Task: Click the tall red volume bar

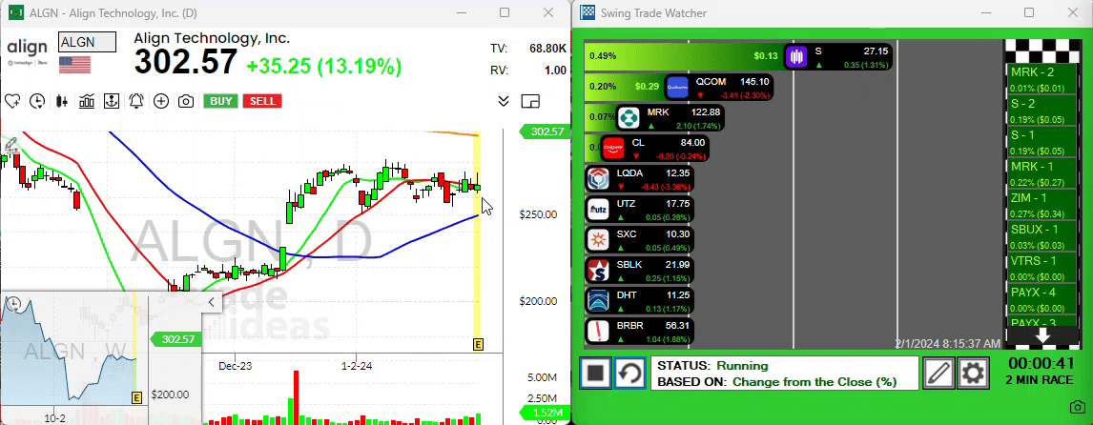Action: pos(297,397)
